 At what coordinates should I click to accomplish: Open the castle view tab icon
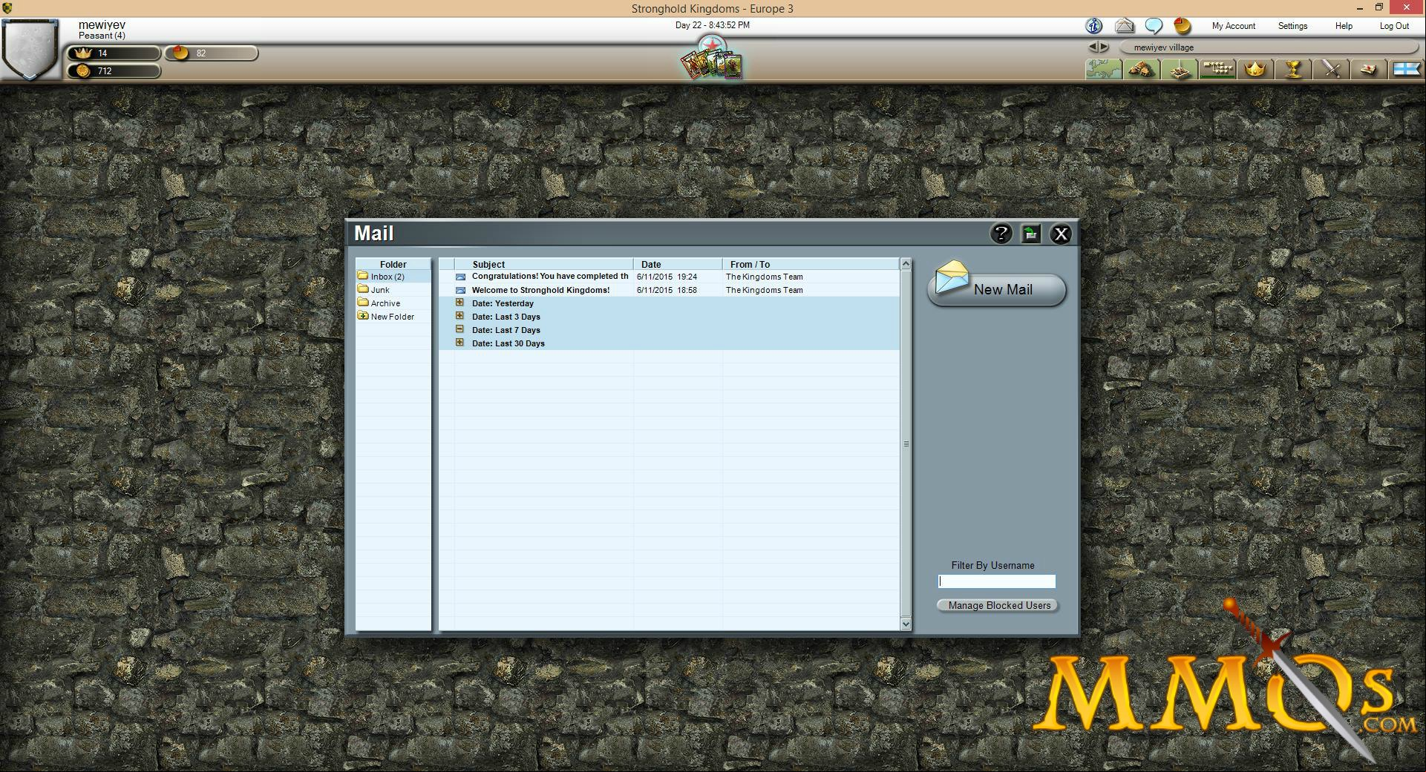coord(1180,69)
